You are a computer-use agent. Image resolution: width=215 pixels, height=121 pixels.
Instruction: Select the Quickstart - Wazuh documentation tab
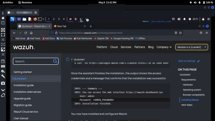click(x=34, y=26)
